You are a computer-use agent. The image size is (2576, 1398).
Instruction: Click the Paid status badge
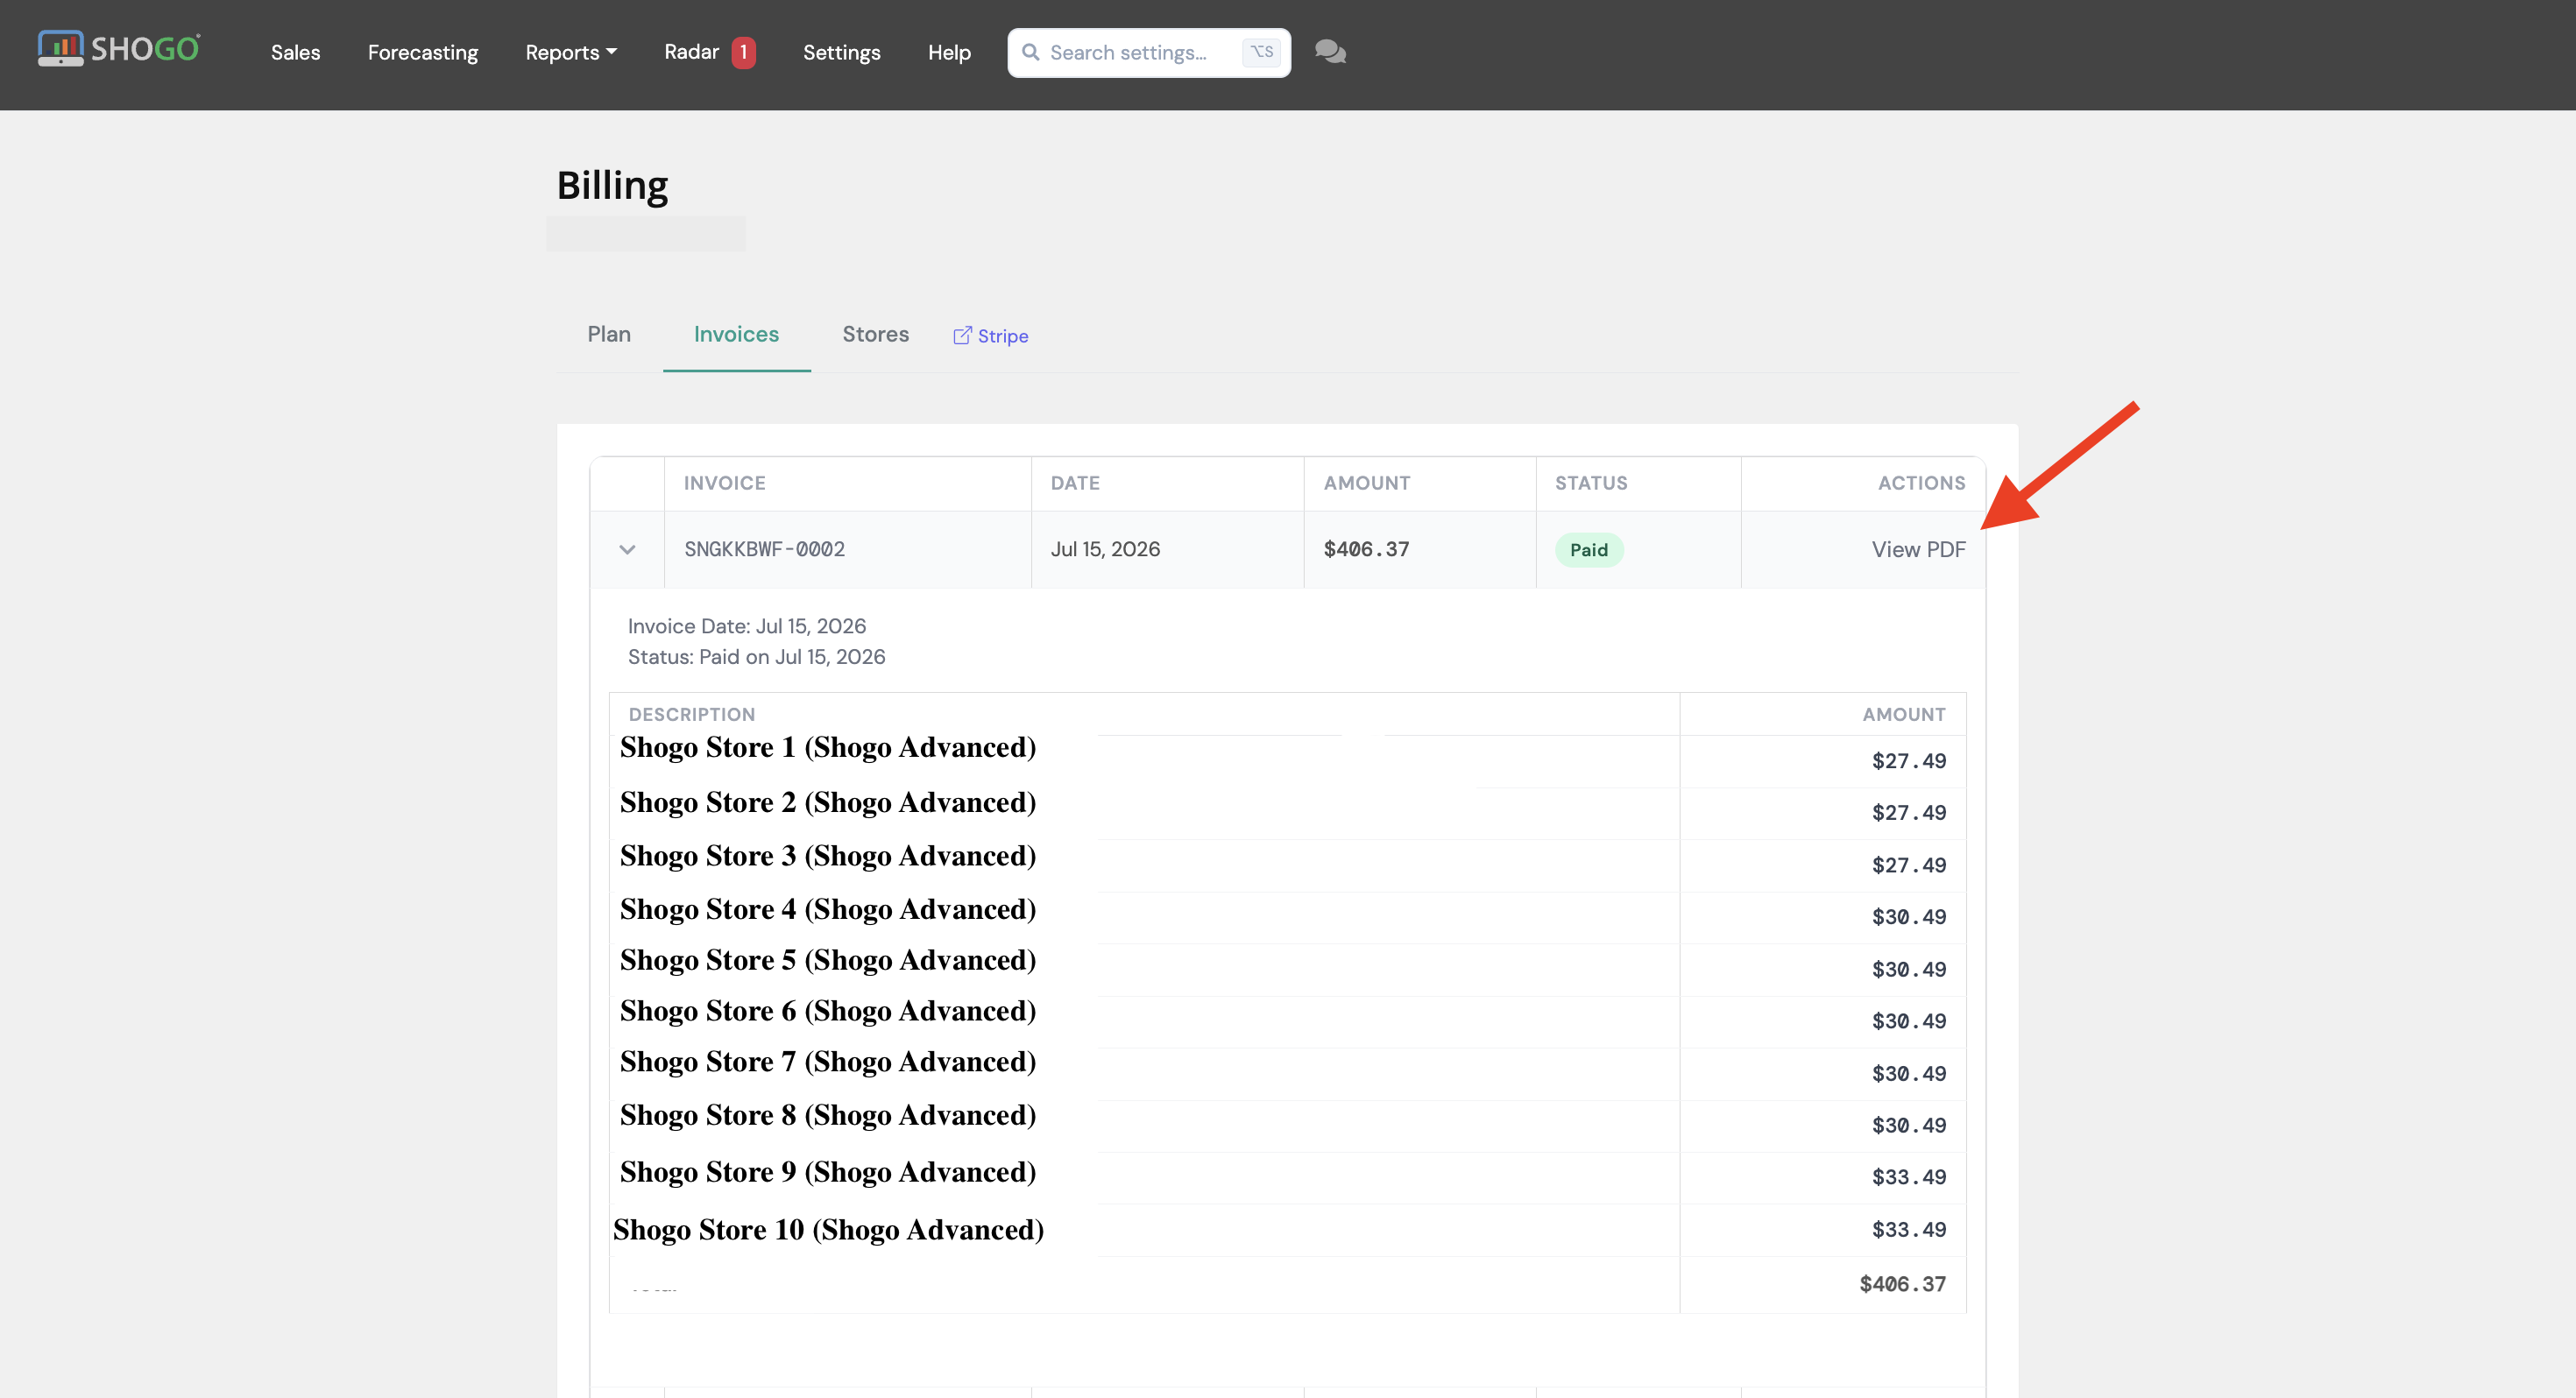1589,550
